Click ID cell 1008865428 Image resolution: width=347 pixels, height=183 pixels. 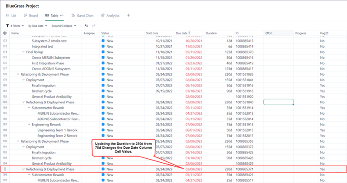[245, 158]
